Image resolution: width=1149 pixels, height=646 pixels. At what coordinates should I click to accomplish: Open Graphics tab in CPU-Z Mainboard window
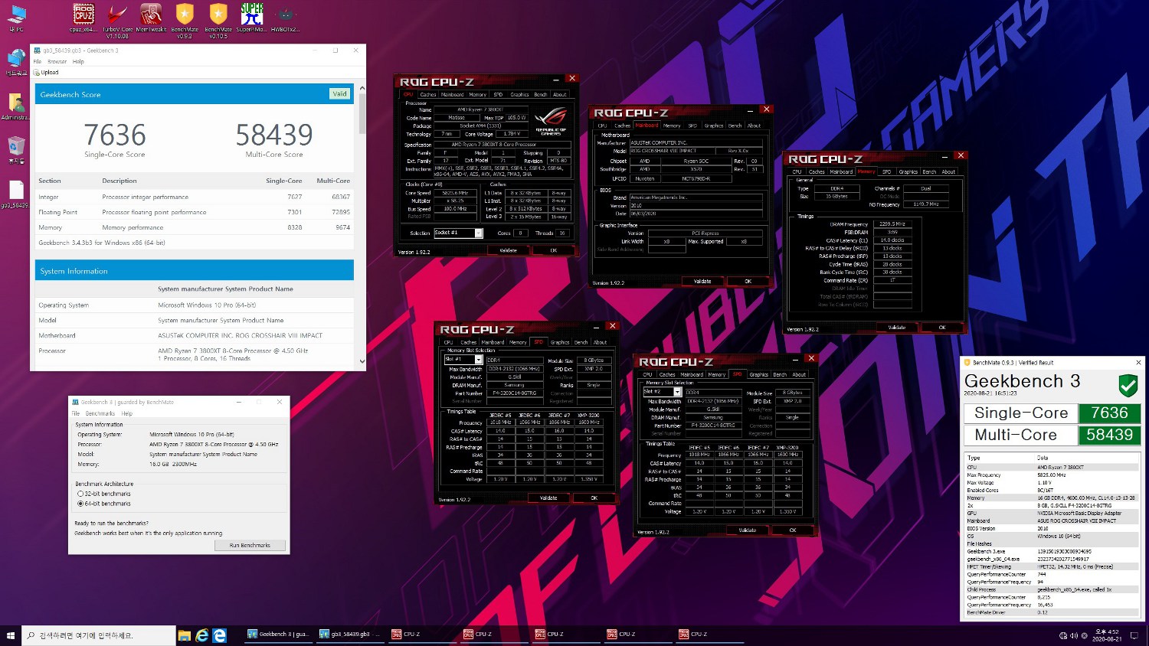click(714, 126)
